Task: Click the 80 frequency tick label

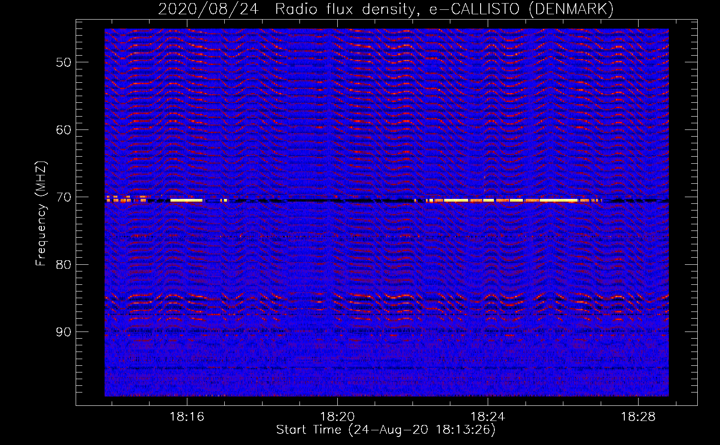Action: [x=64, y=265]
